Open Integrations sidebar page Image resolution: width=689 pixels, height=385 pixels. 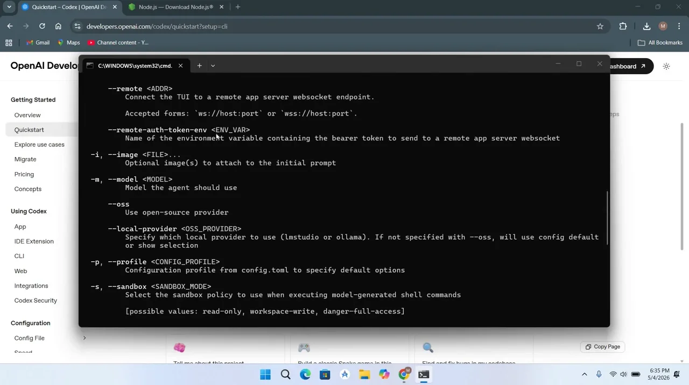click(x=31, y=286)
